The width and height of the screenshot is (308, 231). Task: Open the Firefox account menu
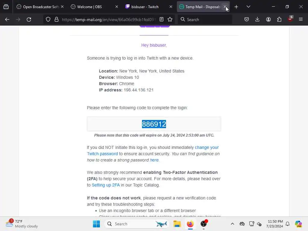[x=268, y=20]
